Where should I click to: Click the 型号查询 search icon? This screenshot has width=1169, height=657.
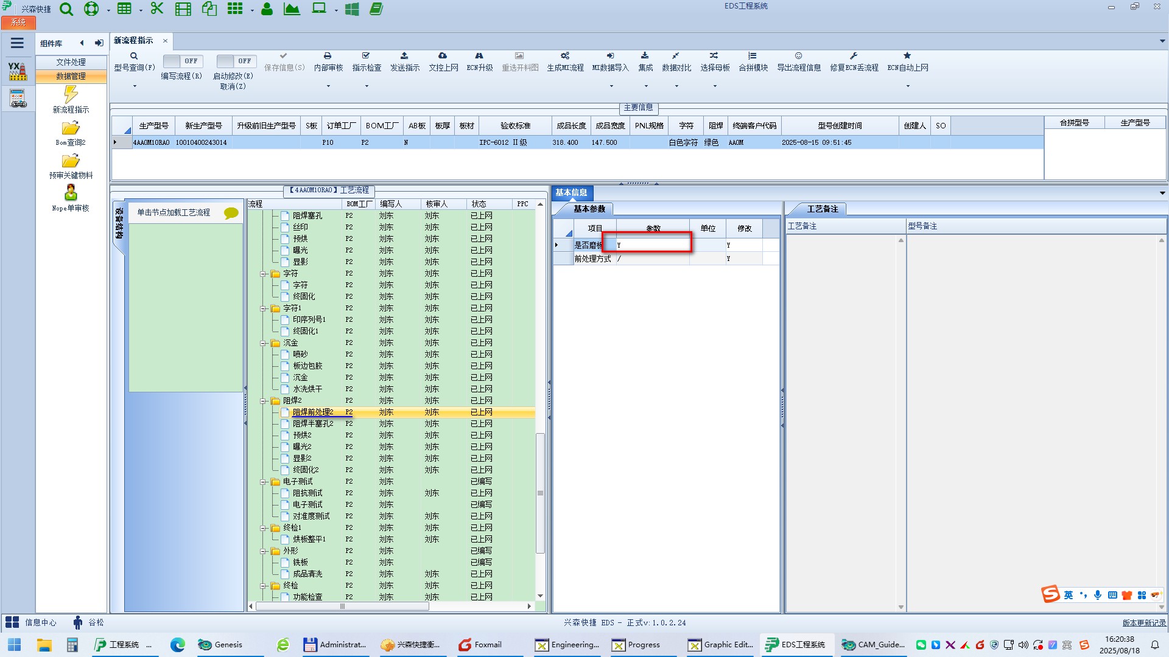tap(134, 56)
